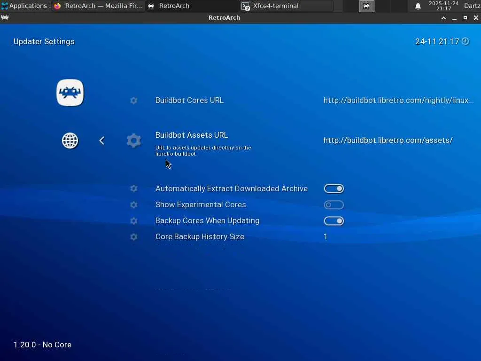Click the RetroArch tray icon in panel
This screenshot has width=481, height=361.
click(x=366, y=6)
